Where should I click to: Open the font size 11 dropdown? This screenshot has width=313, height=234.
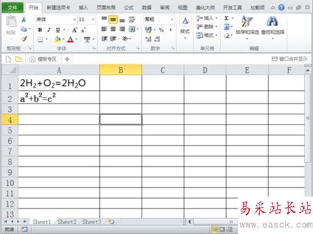tap(93, 19)
